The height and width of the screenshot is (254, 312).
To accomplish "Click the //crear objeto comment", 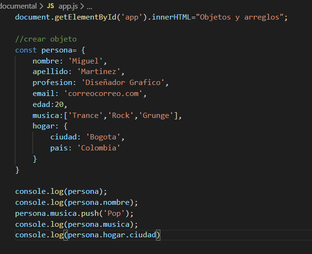I will (46, 39).
